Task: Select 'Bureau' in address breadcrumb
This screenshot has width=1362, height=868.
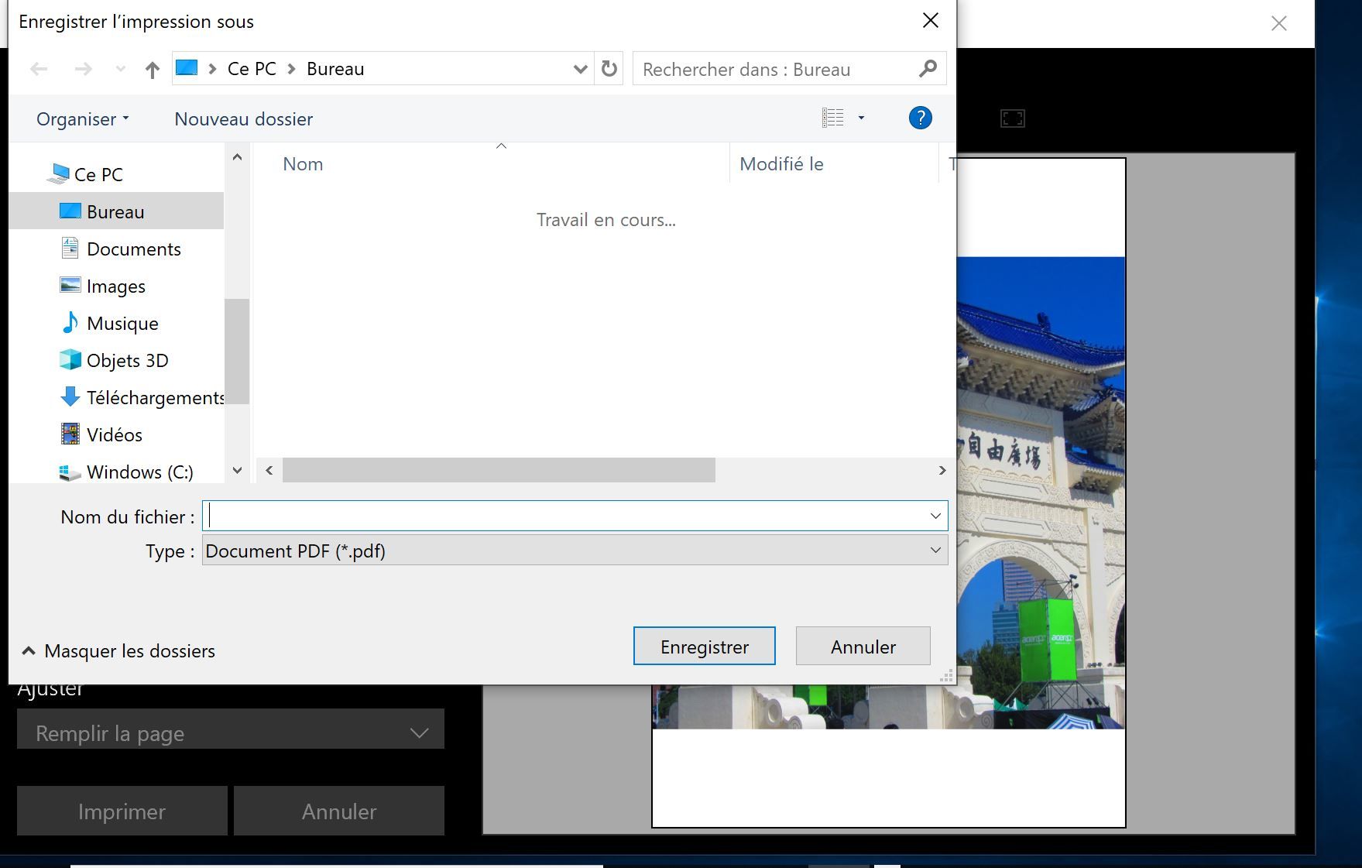Action: click(335, 69)
